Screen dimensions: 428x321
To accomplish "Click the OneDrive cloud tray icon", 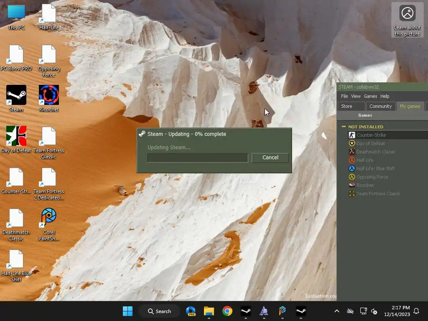I will point(350,311).
